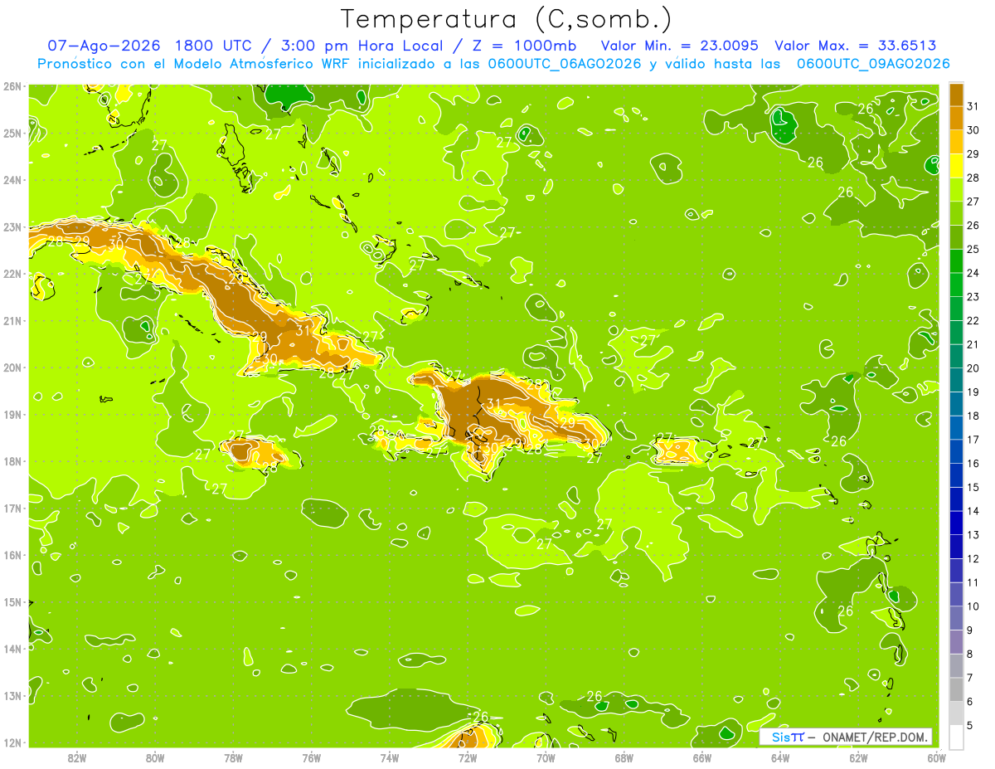The image size is (995, 769).
Task: Click the 72W longitude axis label
Action: pos(468,757)
